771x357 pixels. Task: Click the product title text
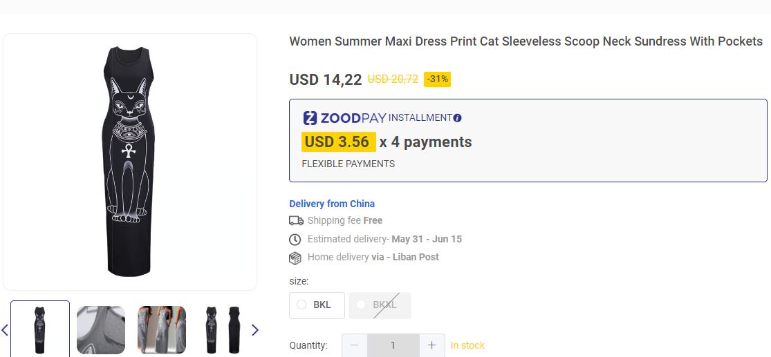[526, 41]
